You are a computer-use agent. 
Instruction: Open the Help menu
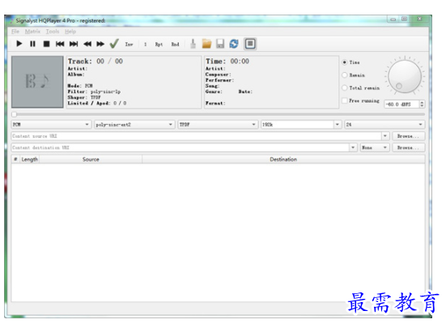70,32
